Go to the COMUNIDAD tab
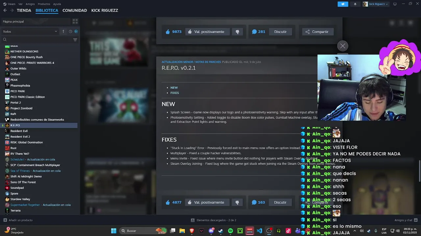The image size is (421, 236). point(75,10)
